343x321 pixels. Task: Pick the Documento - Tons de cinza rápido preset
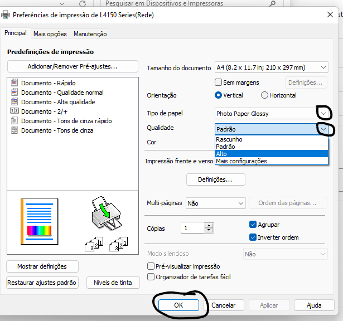[x=66, y=121]
